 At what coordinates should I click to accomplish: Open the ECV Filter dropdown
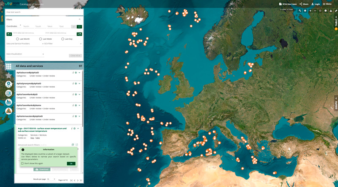63,44
